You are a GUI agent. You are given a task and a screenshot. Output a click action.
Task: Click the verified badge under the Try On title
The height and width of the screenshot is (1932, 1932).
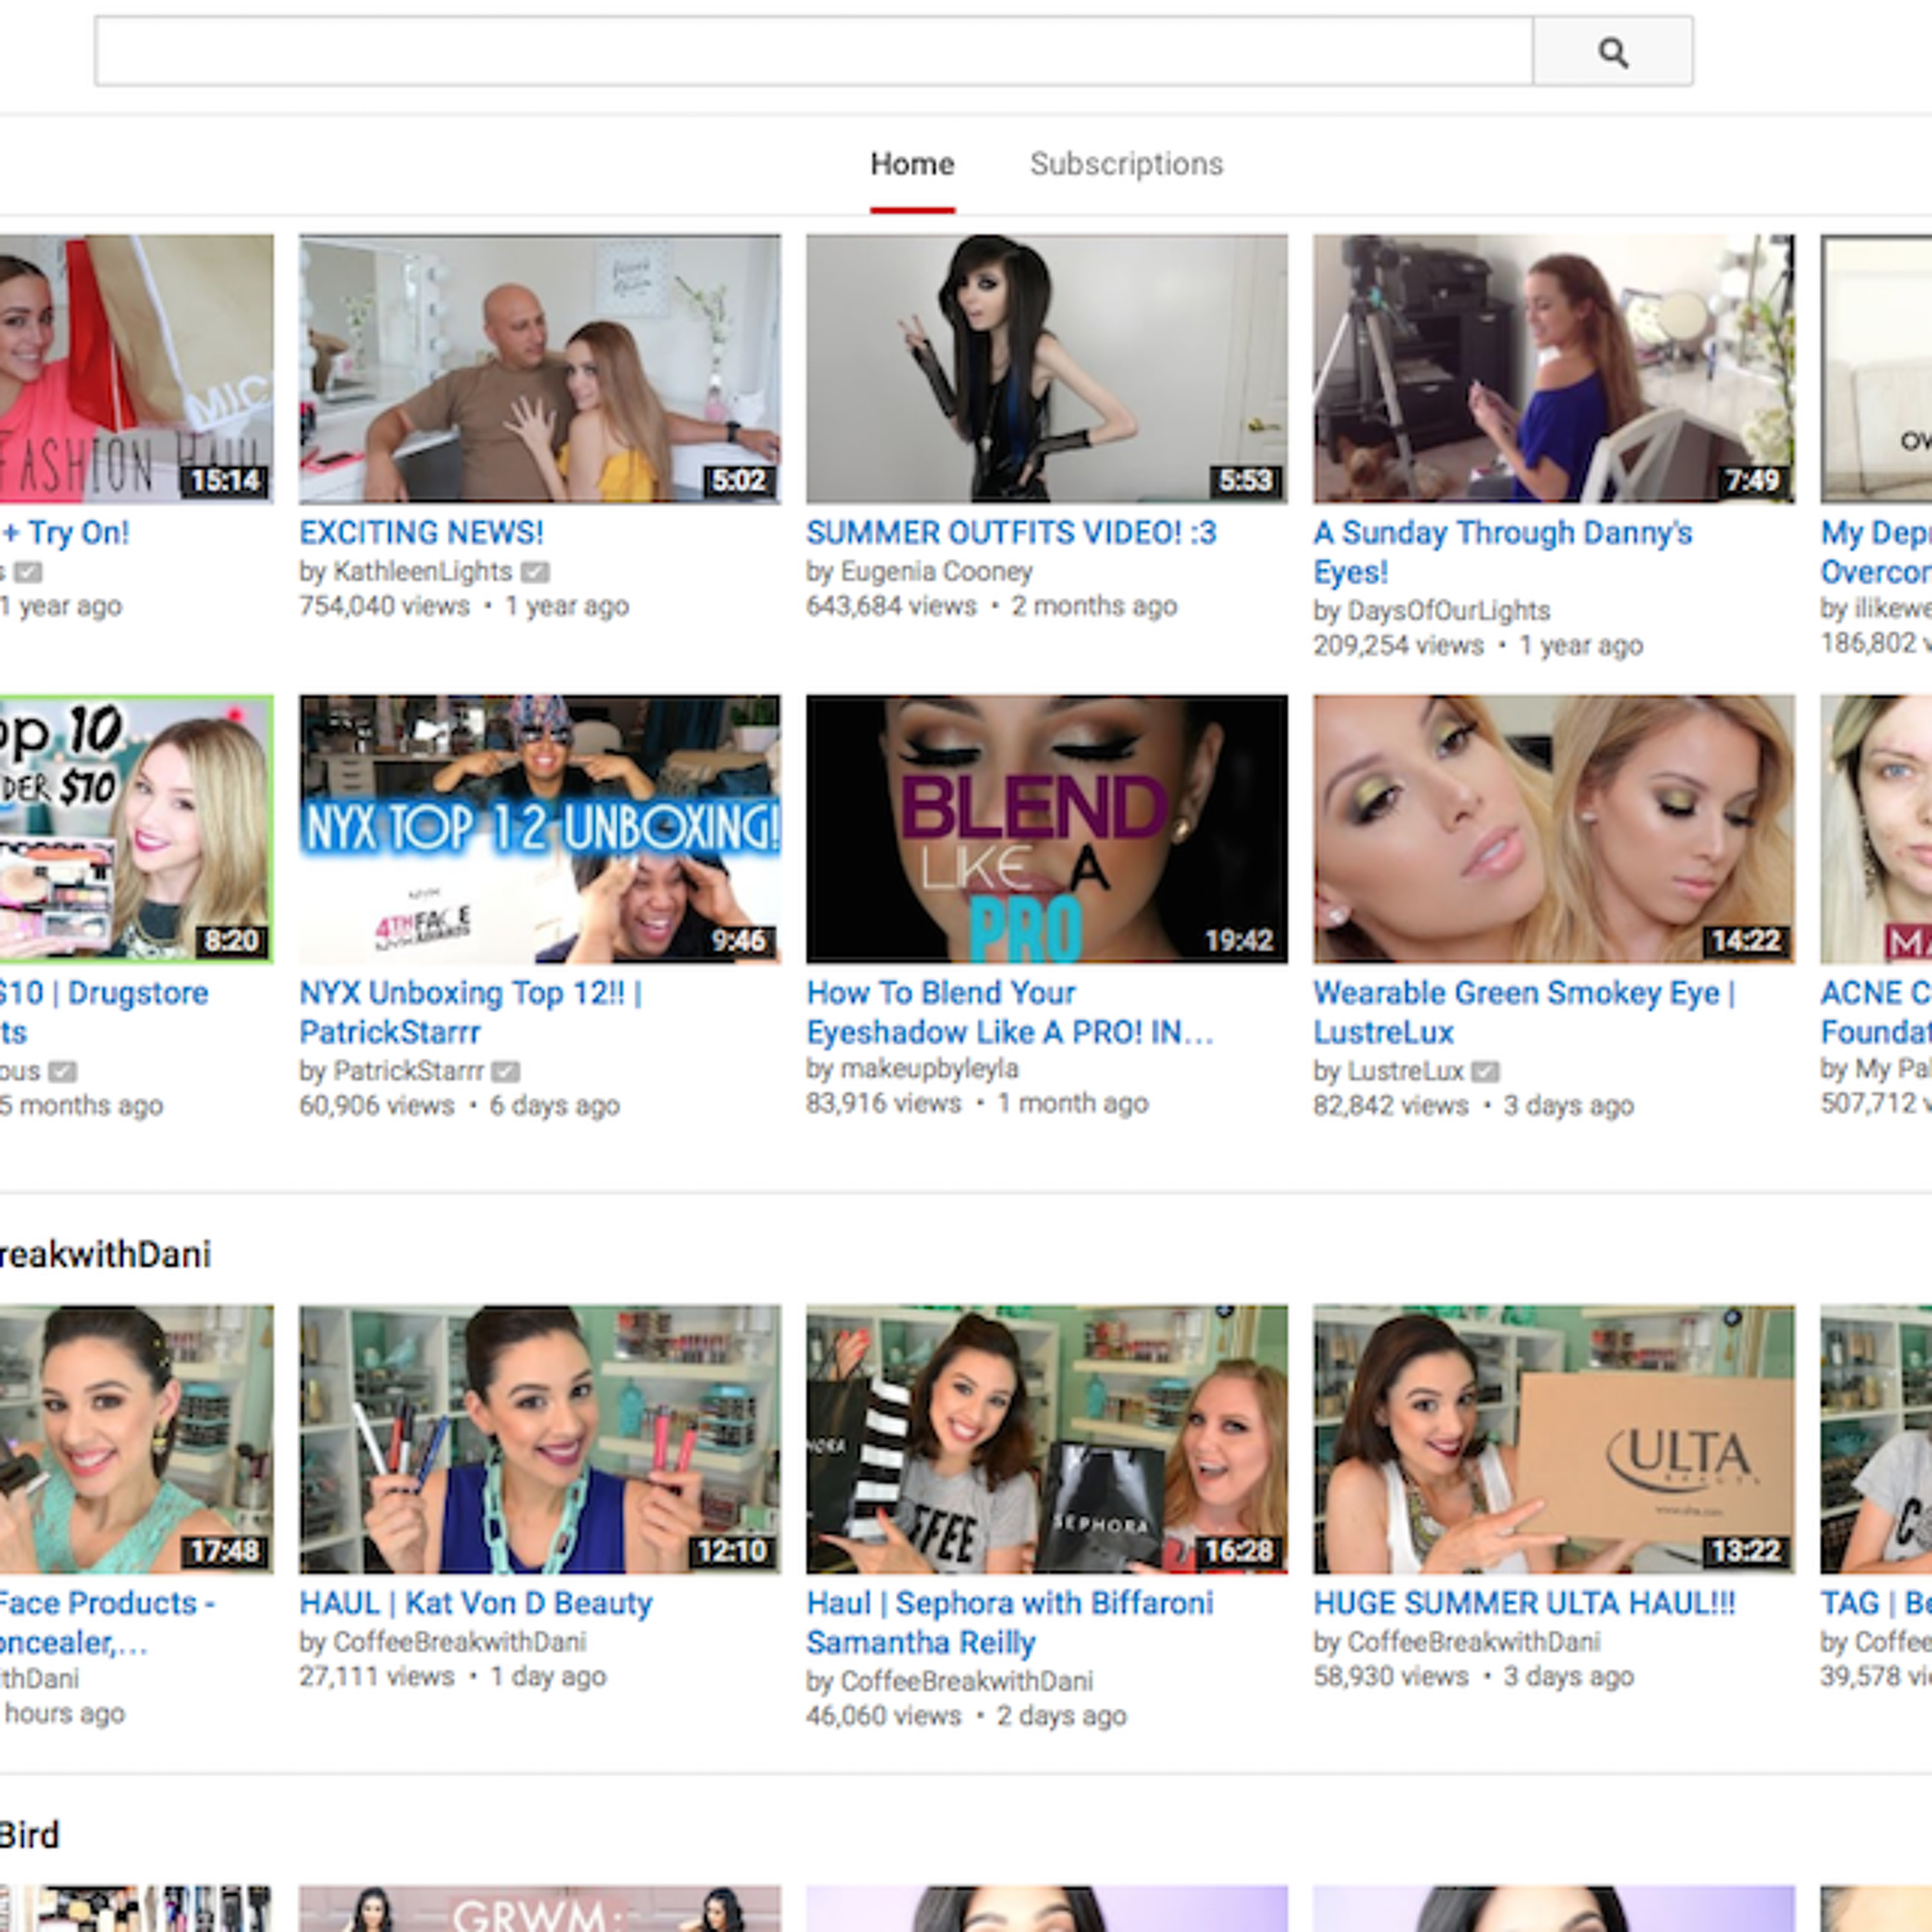(x=28, y=572)
